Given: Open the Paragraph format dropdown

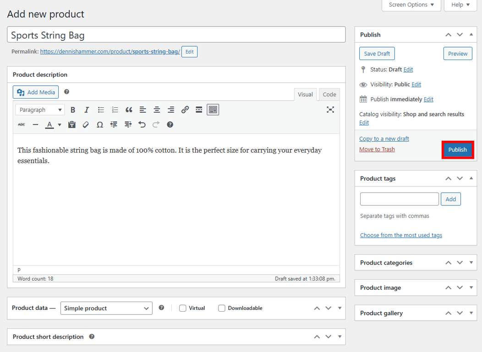Looking at the screenshot, I should point(40,110).
